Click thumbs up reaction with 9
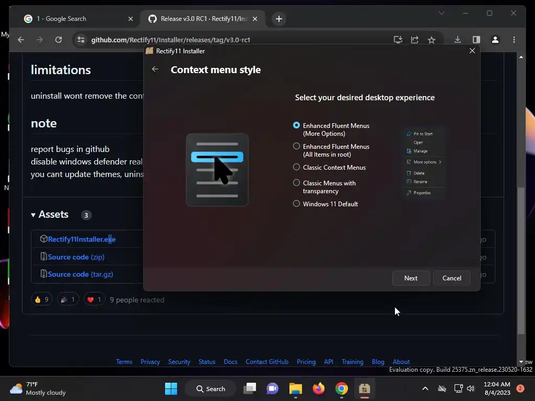535x401 pixels. click(x=42, y=299)
